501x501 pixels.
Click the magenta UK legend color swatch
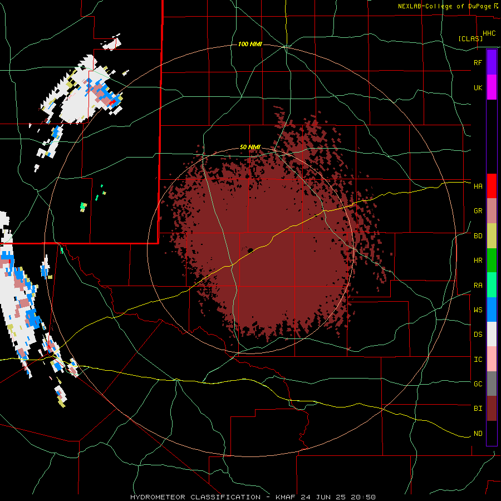(492, 87)
